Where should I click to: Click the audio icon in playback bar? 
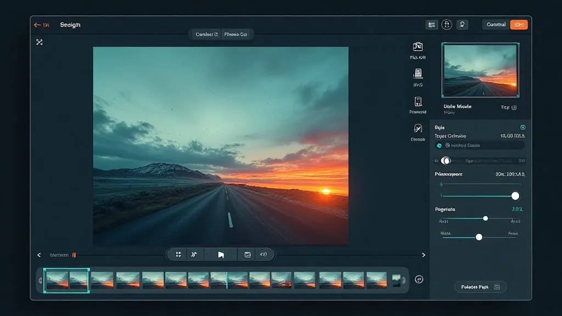(x=263, y=255)
